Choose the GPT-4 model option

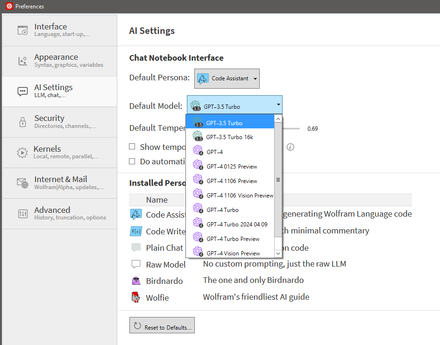click(230, 152)
